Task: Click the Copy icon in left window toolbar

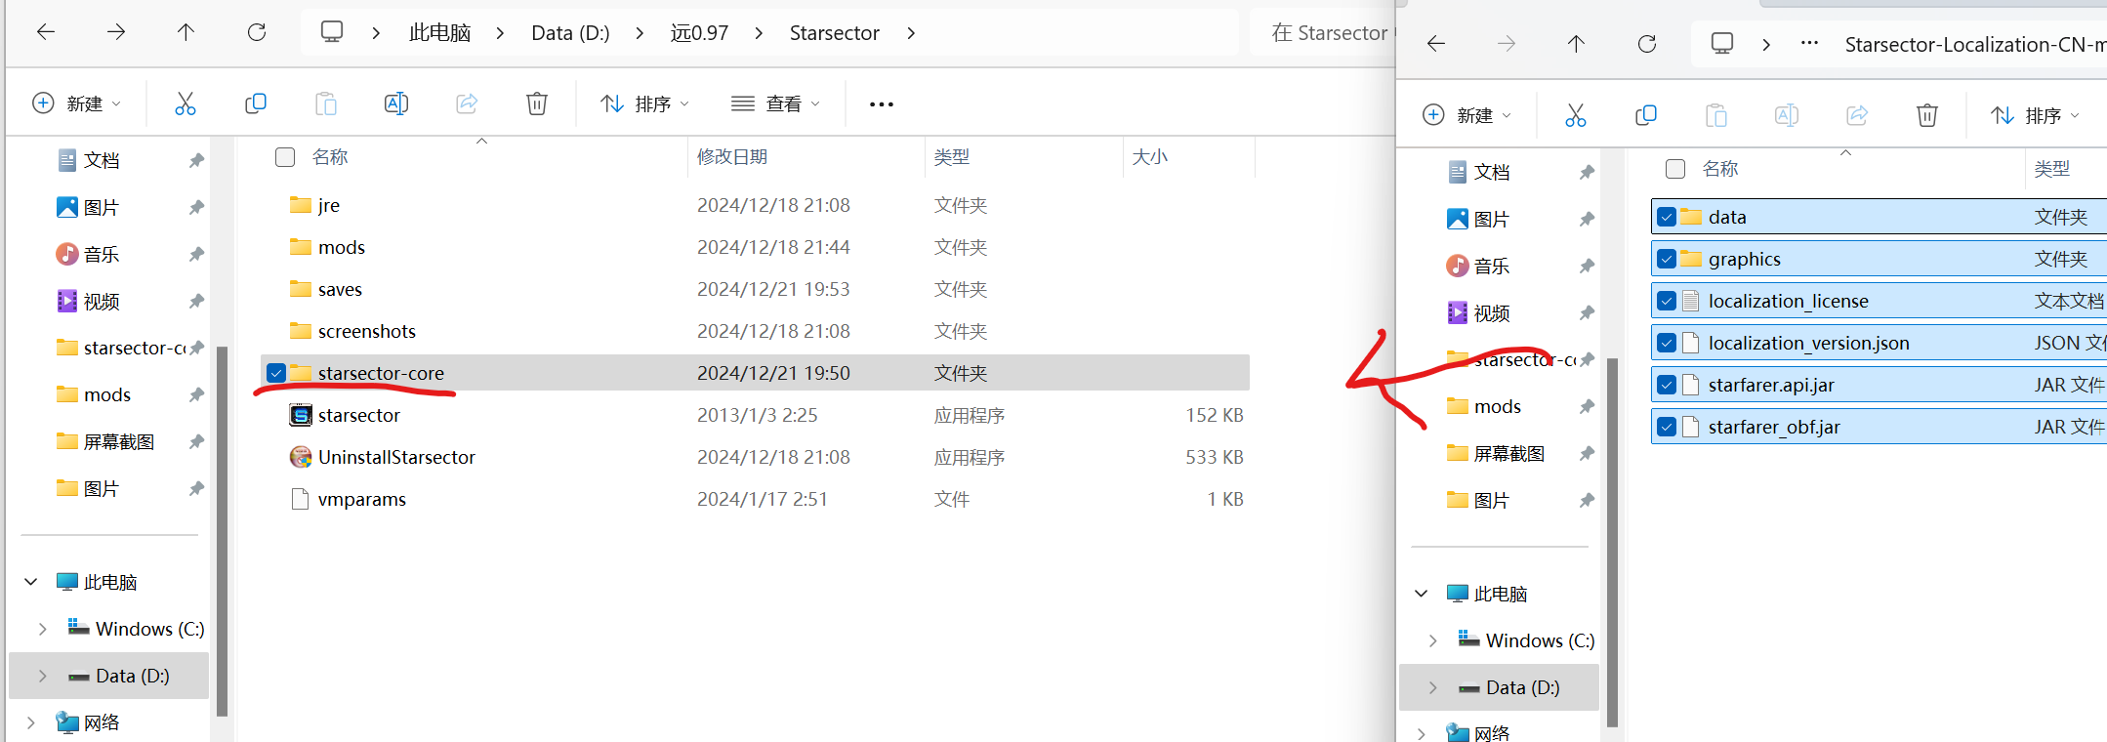Action: pos(255,103)
